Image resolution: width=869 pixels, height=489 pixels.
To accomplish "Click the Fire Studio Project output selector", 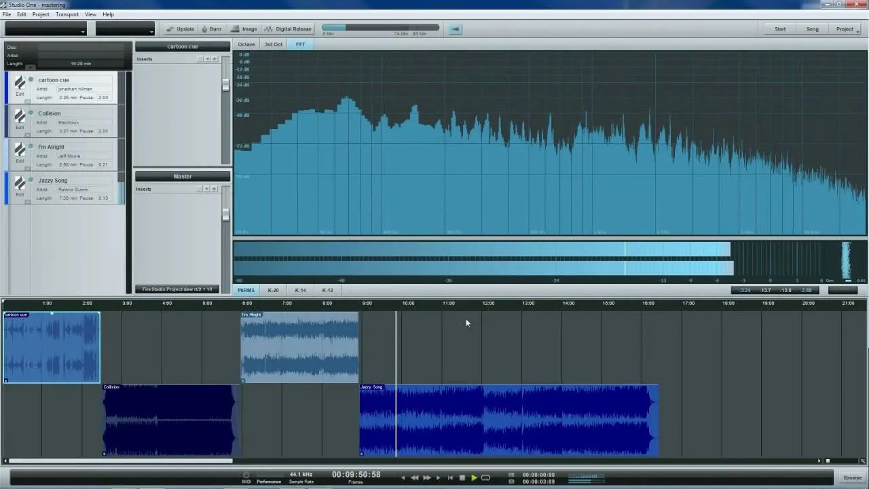I will (177, 289).
